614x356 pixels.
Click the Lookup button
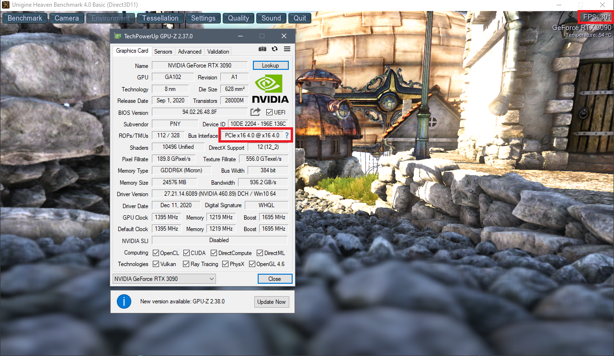271,65
